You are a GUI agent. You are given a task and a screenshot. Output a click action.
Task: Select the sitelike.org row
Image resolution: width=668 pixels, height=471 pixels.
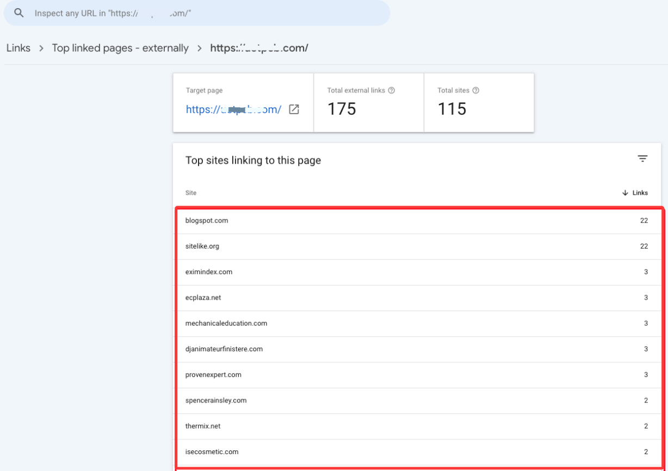(202, 246)
